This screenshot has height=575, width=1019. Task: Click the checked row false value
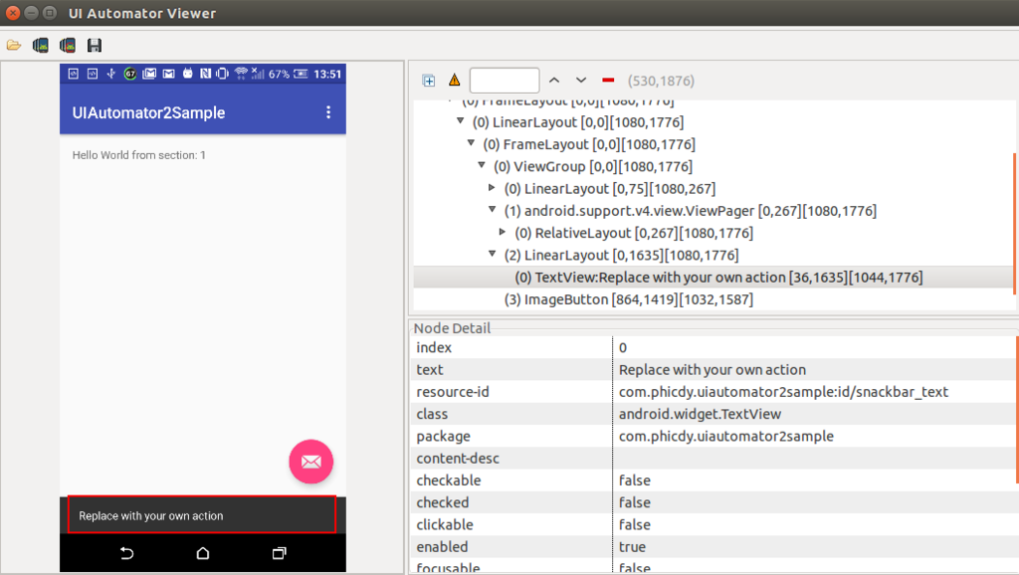tap(634, 502)
